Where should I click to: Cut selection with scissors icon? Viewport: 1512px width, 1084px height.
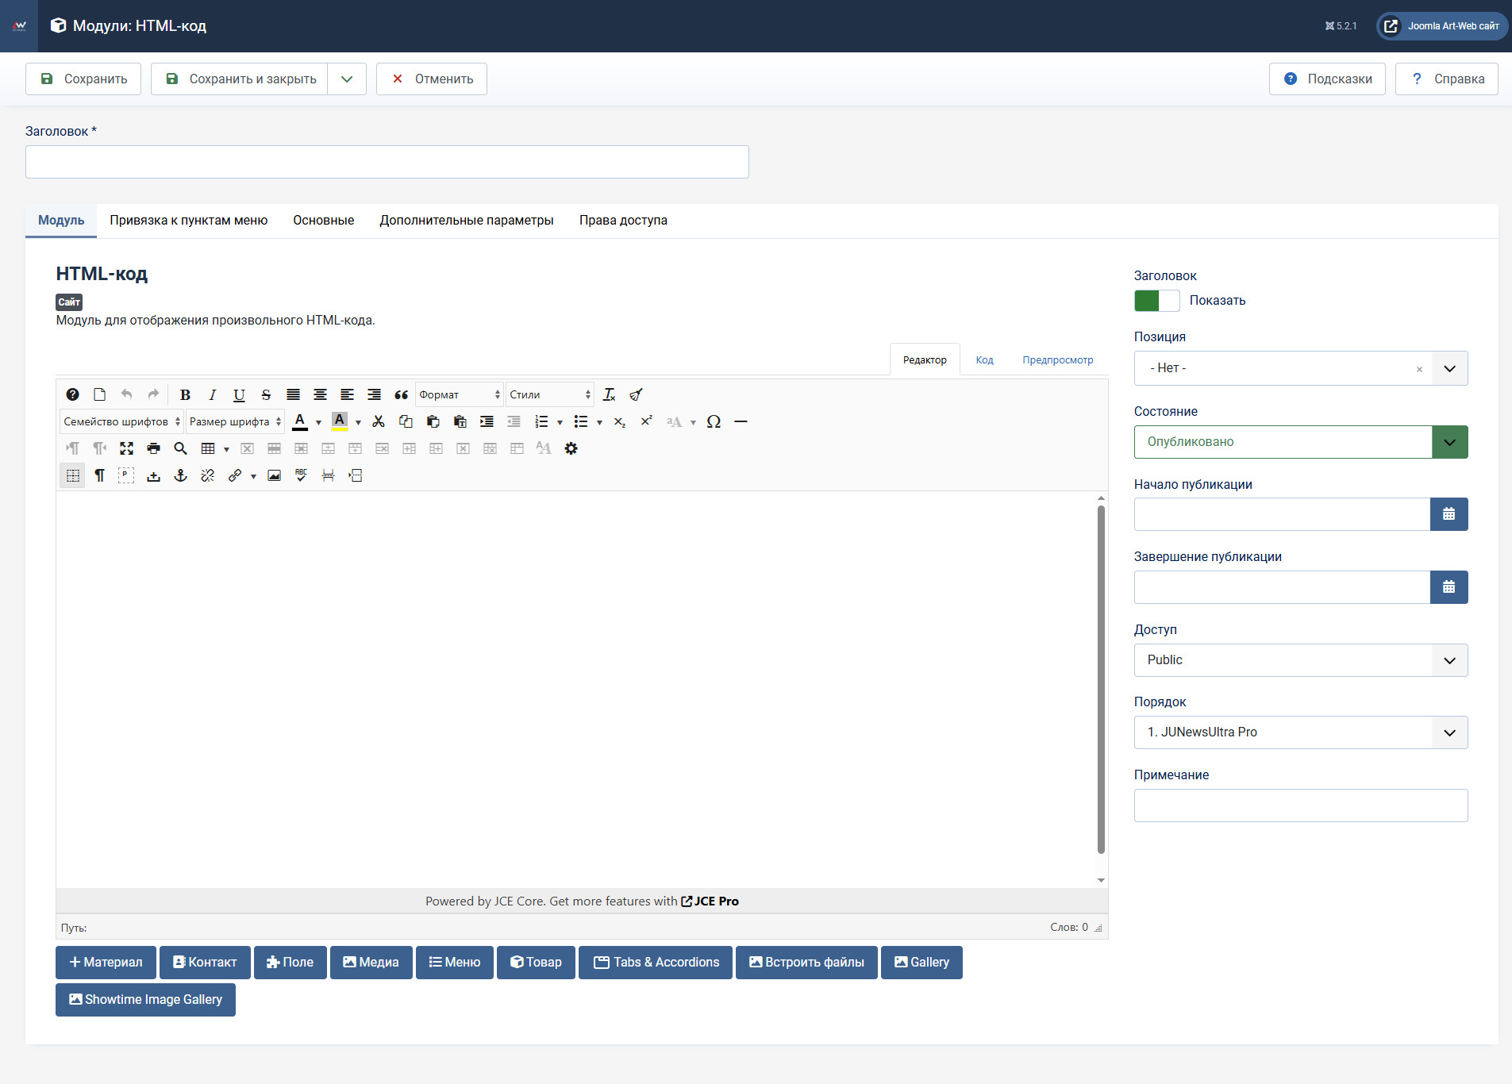(x=379, y=421)
